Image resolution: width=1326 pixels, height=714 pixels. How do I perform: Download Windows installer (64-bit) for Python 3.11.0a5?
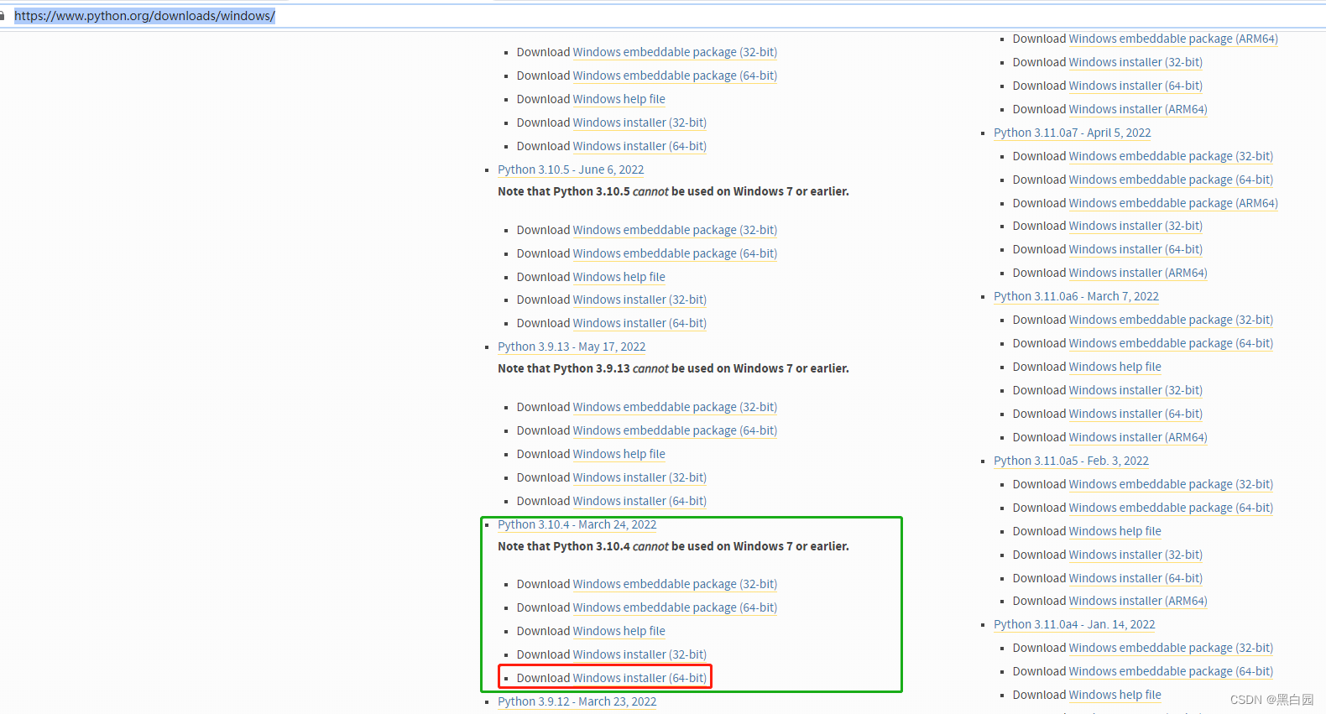[x=1135, y=578]
